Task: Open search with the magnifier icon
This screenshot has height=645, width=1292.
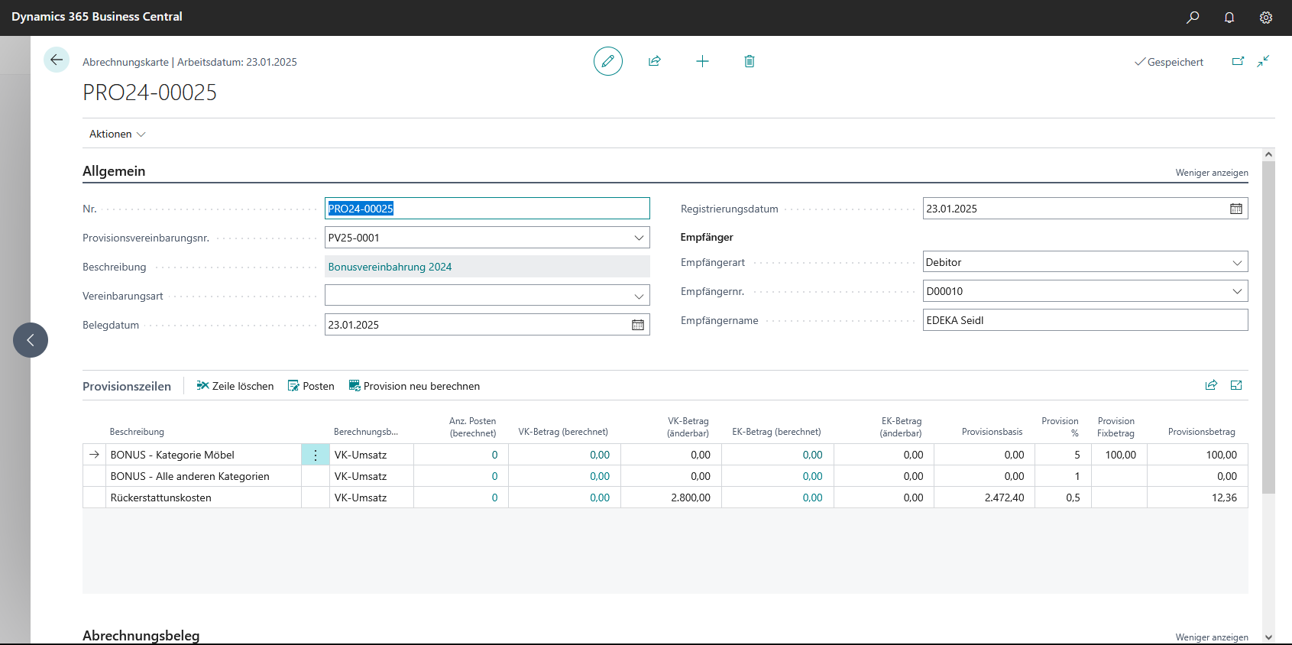Action: click(x=1193, y=17)
